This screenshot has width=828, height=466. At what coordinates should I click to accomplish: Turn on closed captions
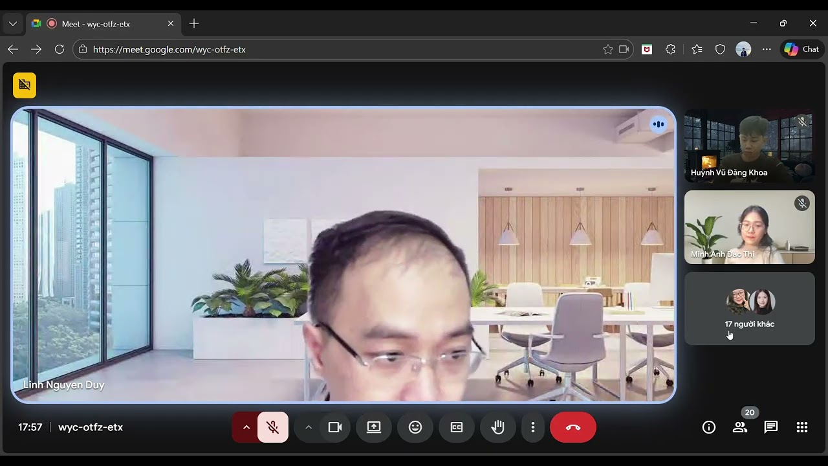pos(457,427)
